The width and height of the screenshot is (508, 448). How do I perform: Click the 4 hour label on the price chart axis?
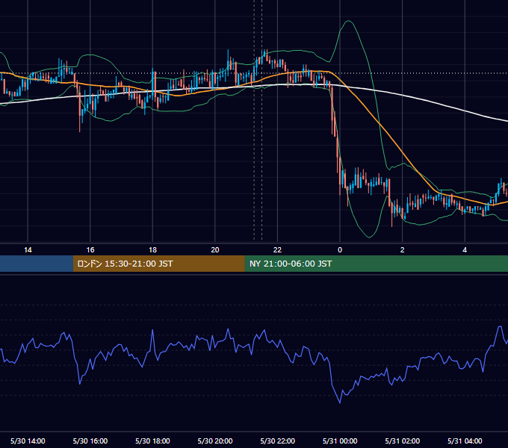465,250
